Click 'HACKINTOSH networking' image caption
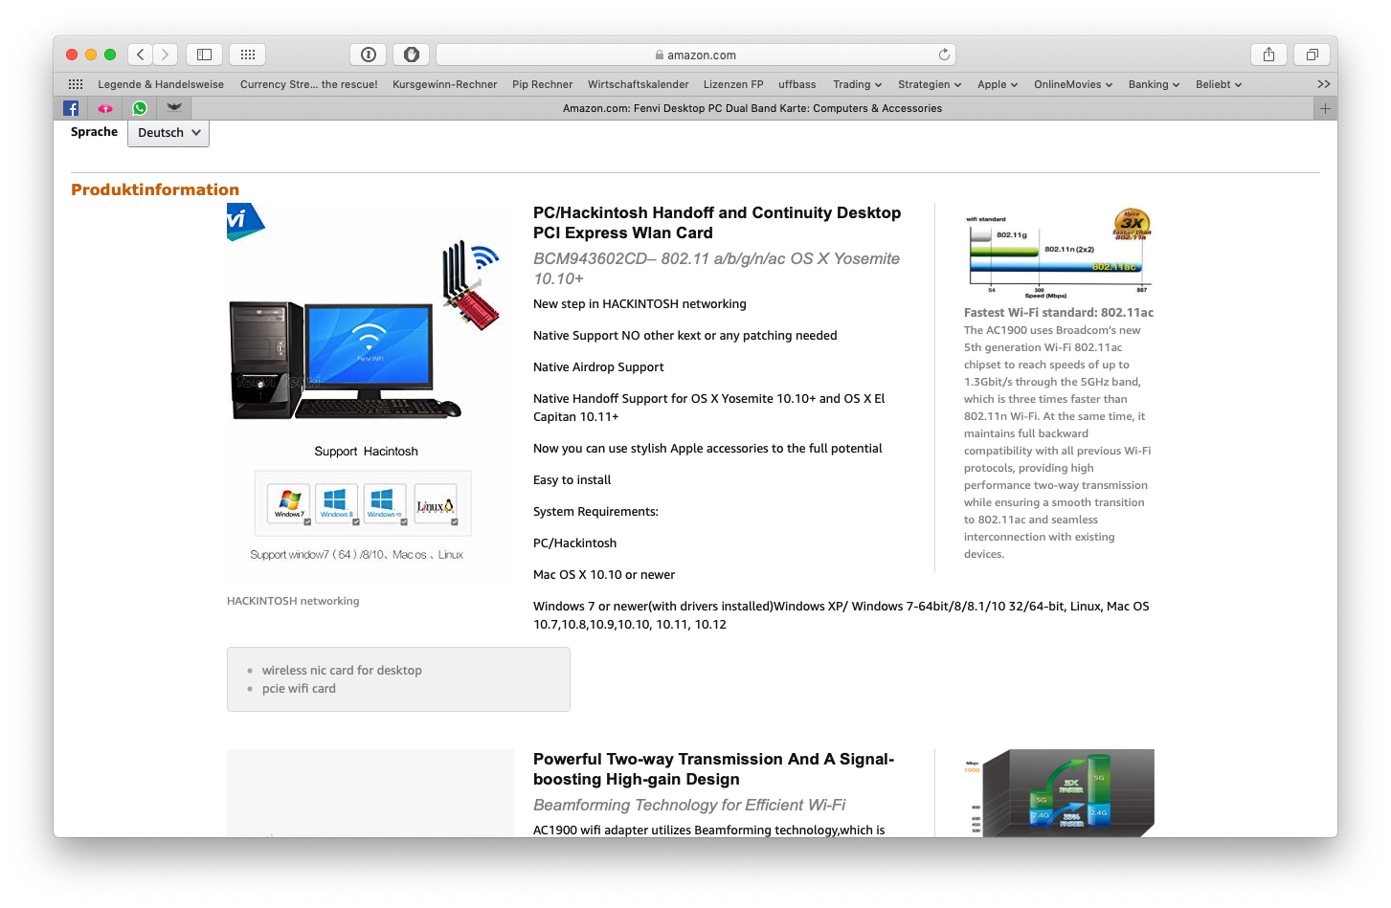The image size is (1391, 908). [x=293, y=601]
